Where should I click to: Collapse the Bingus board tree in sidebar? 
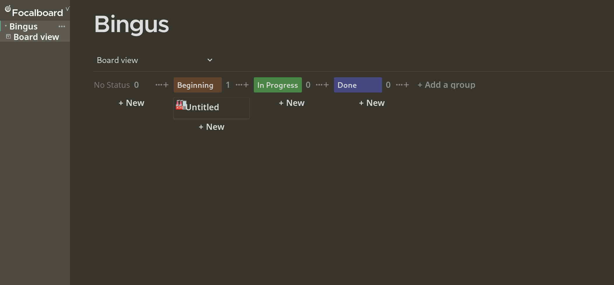click(6, 26)
